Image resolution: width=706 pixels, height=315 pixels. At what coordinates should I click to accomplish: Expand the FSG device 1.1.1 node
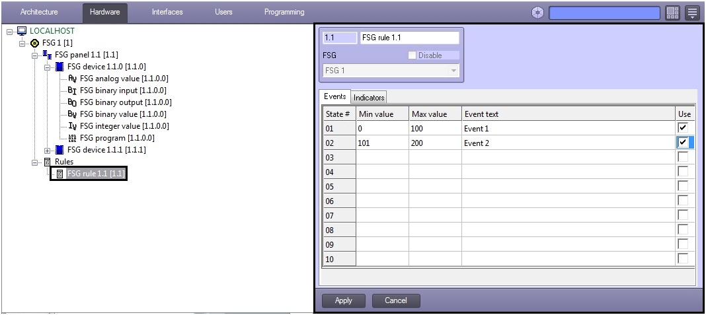(48, 151)
